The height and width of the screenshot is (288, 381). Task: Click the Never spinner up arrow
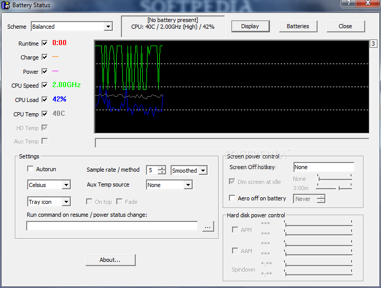click(x=321, y=197)
